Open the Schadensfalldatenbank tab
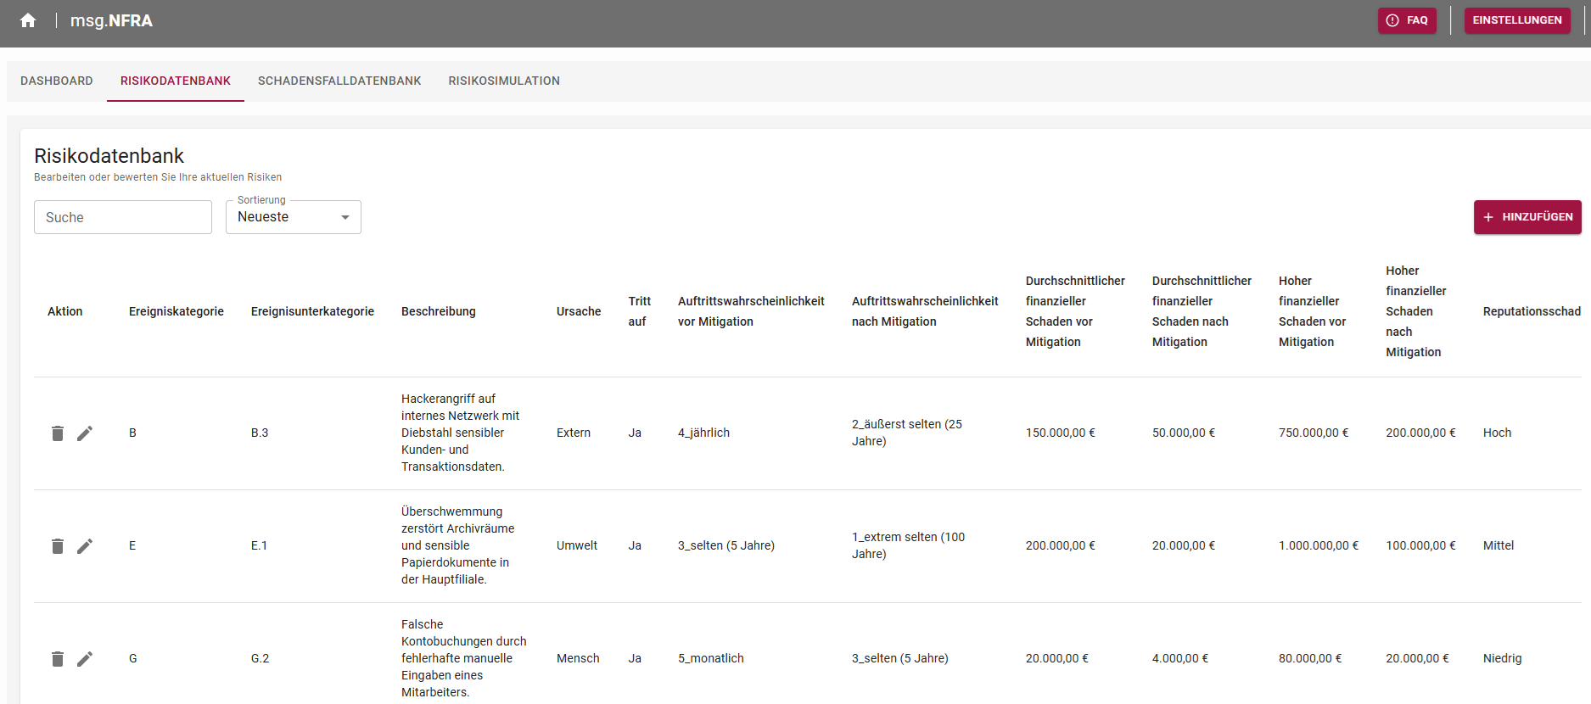 tap(339, 81)
